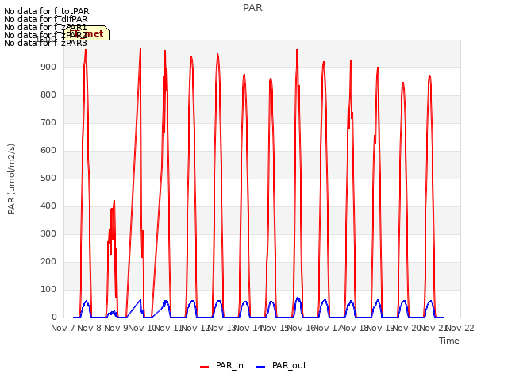Click the 700 y-axis tick label
Viewport: 508px width, 381px height.
click(x=48, y=122)
